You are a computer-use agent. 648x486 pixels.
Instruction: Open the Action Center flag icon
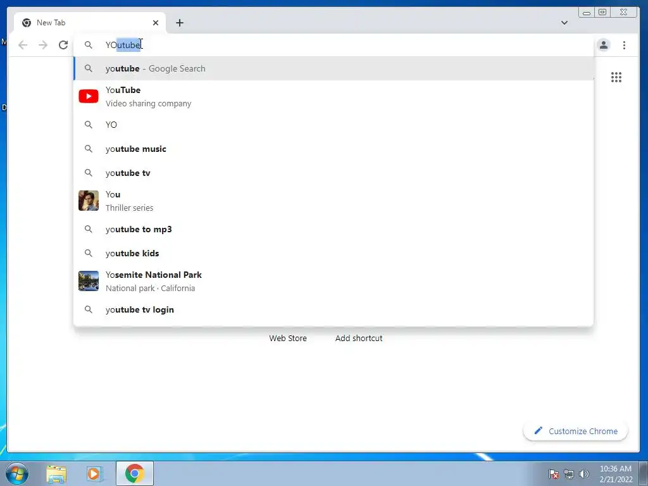pos(553,474)
